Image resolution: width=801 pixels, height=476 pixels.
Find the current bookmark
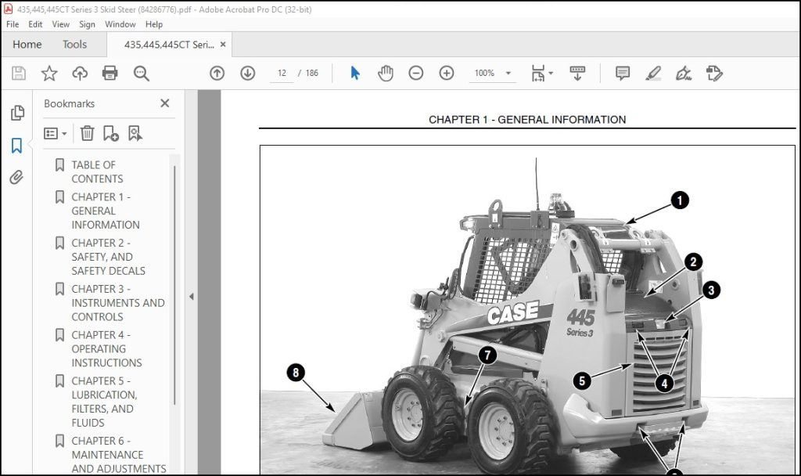(x=135, y=133)
